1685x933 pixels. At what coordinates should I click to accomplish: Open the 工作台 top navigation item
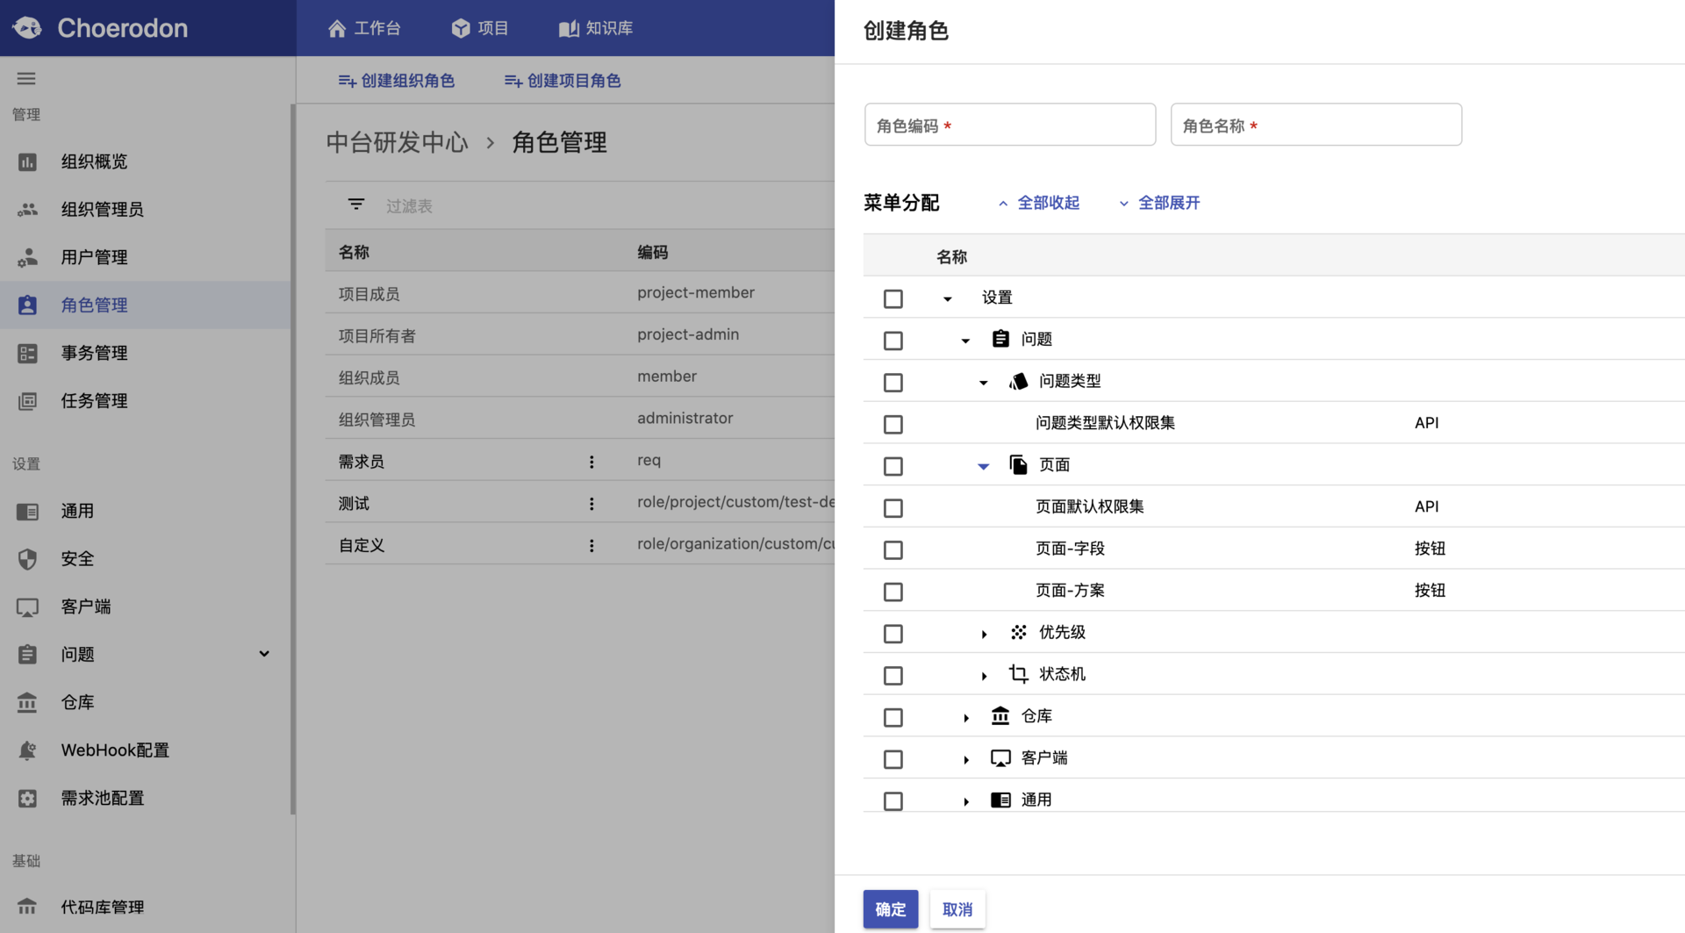(x=364, y=28)
